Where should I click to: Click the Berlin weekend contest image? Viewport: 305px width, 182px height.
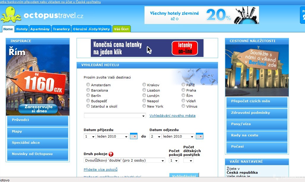[x=257, y=71]
